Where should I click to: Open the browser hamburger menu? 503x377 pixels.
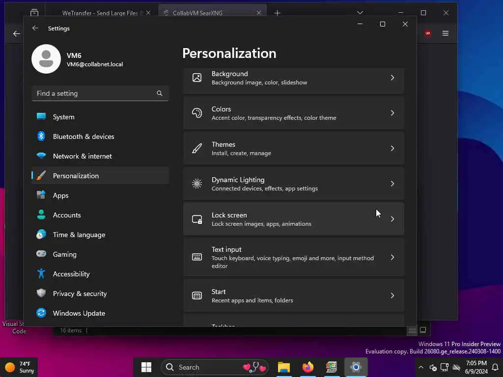[446, 33]
